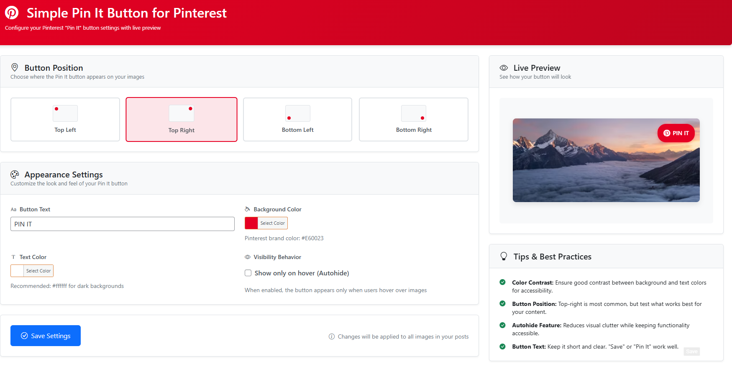The image size is (732, 380).
Task: Click the info icon beside Changes will be applied
Action: [x=332, y=336]
